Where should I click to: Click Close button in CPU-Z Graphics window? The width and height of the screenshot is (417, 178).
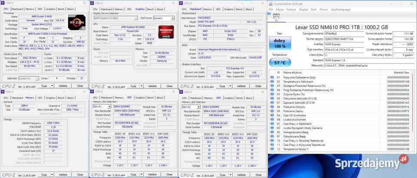169,86
